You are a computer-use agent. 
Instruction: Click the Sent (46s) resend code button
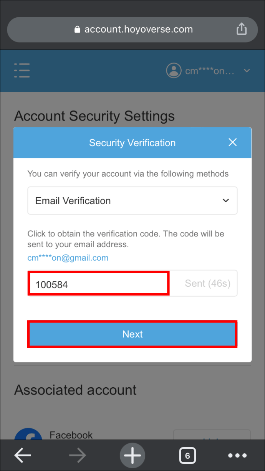click(x=207, y=283)
